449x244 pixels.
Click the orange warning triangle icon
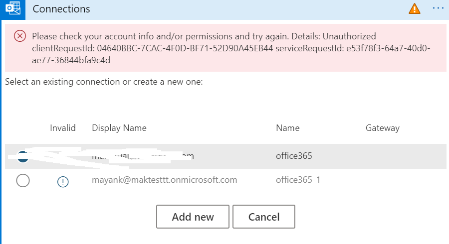coord(415,9)
